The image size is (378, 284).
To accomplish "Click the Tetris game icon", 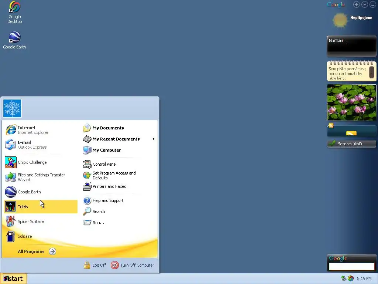I will (x=11, y=207).
